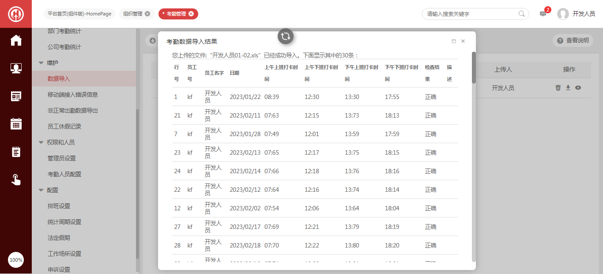Click 员工名字 column header in dialog

coord(215,73)
